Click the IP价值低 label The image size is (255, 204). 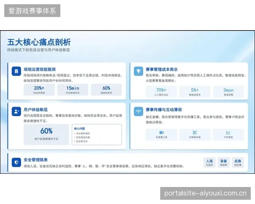228,137
